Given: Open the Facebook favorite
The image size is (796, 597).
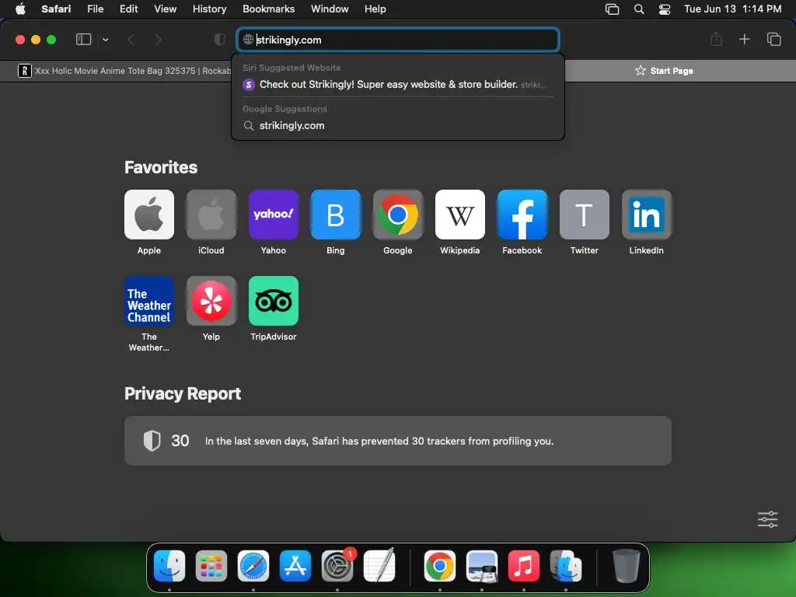Looking at the screenshot, I should [522, 215].
